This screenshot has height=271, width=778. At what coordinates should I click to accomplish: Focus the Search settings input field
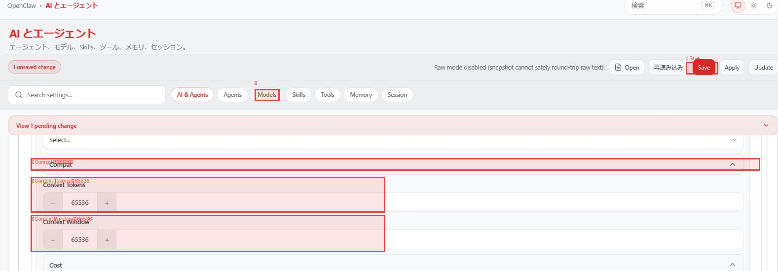[x=91, y=95]
